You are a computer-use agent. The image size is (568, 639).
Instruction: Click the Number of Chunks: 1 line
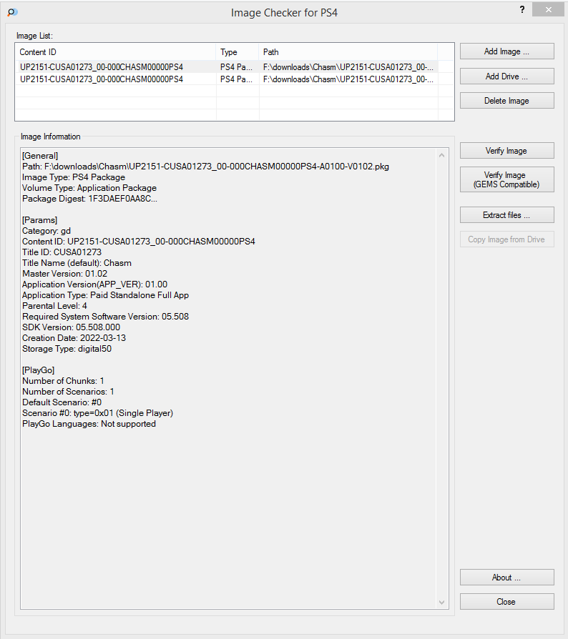(x=63, y=381)
